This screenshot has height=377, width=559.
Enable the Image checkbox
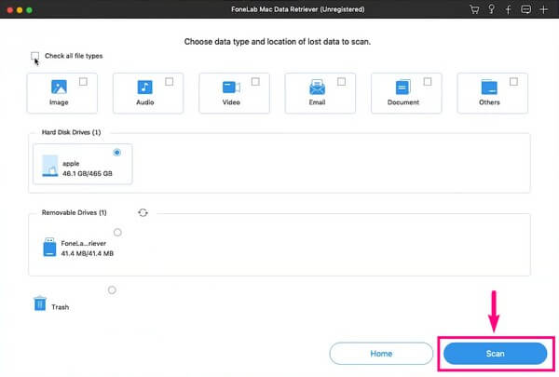pyautogui.click(x=83, y=82)
